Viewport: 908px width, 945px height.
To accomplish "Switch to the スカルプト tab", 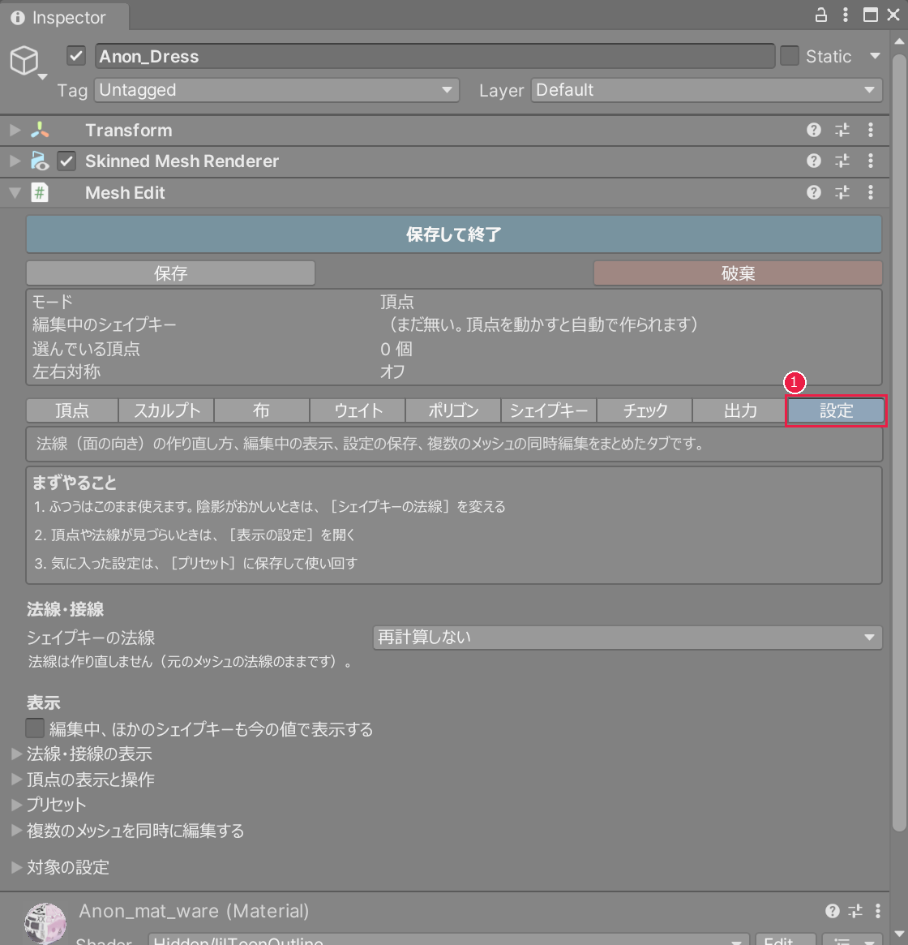I will 166,410.
